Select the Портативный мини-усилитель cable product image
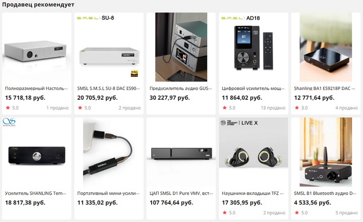Viewport: 363px width, 222px height. click(x=109, y=152)
